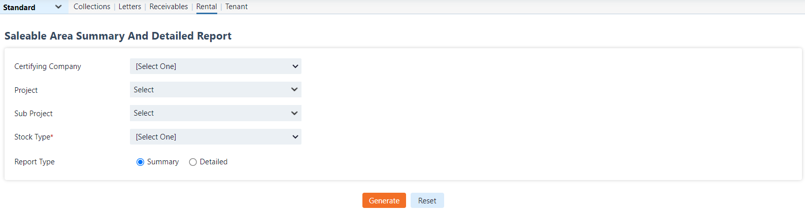Choose the Detailed report type

pos(193,162)
